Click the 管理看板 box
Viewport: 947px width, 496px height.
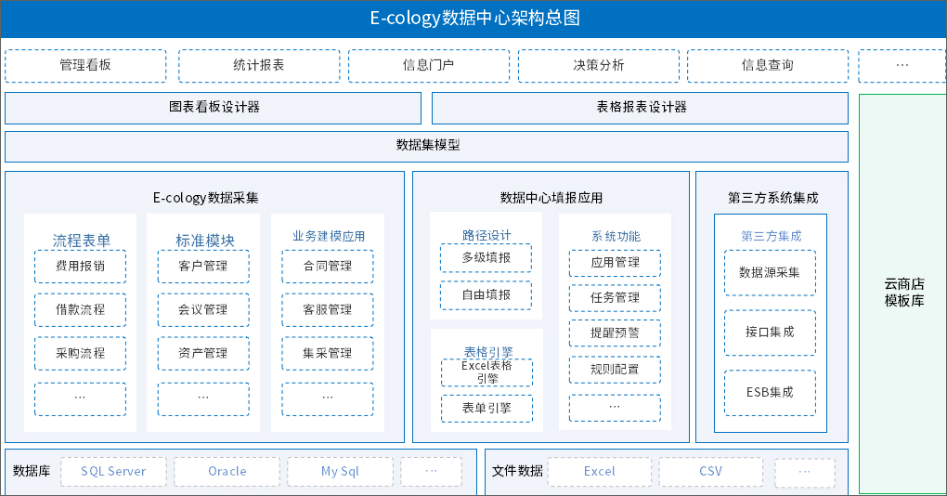pyautogui.click(x=85, y=65)
